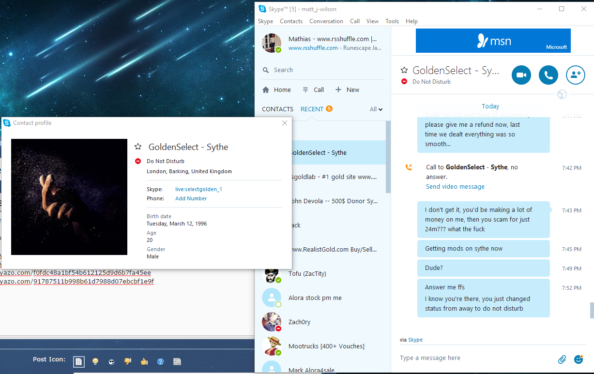Click the attach file paperclip icon
This screenshot has height=374, width=594.
(x=562, y=359)
